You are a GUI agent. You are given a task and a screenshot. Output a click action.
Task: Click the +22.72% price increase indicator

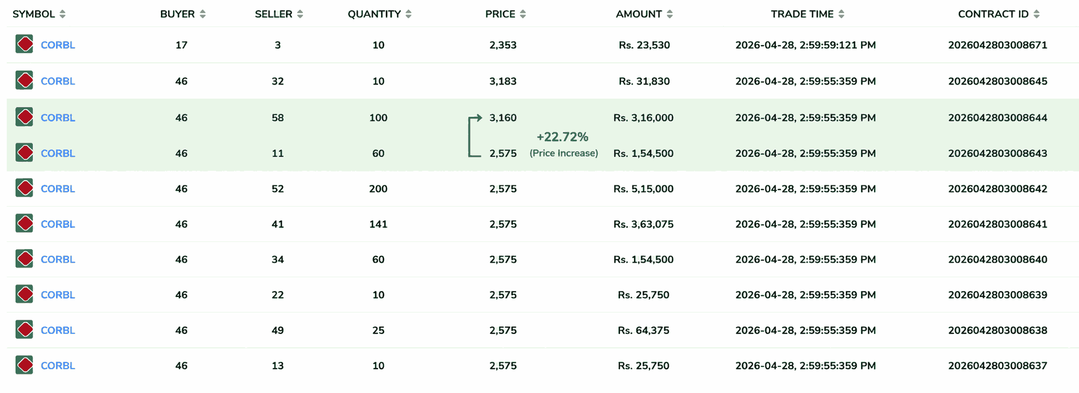tap(563, 137)
